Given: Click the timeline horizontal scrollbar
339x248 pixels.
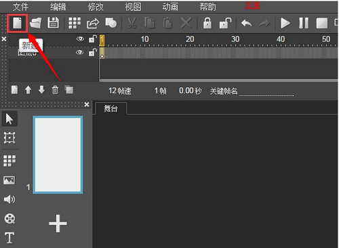Looking at the screenshot, I should coord(218,80).
